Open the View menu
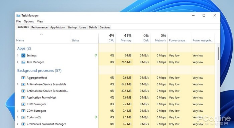Screen dimensions: 234x128 pyautogui.click(x=40, y=21)
